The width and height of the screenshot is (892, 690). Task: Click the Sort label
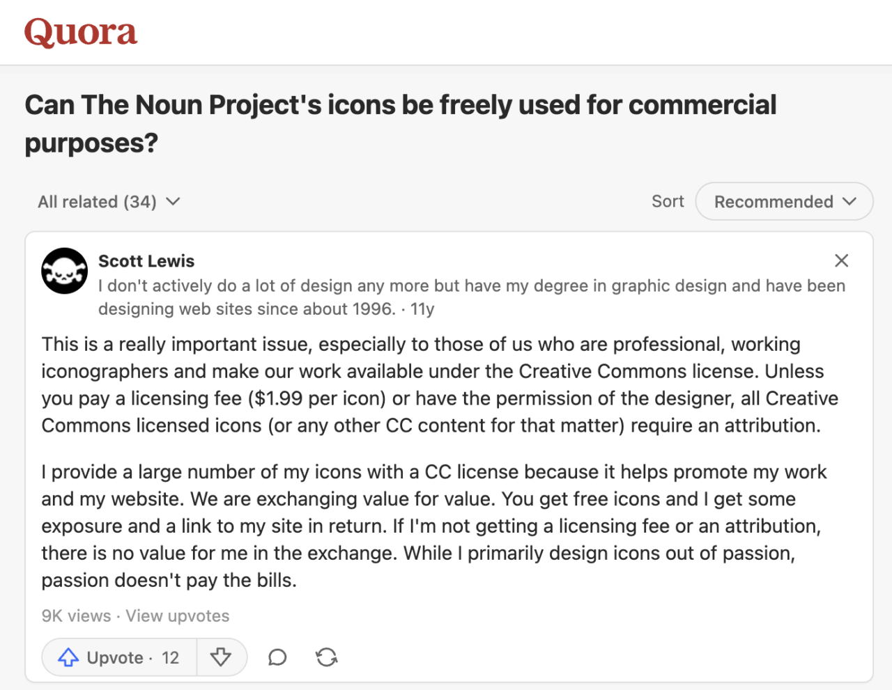point(667,201)
